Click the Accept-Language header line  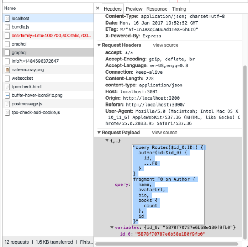point(147,66)
